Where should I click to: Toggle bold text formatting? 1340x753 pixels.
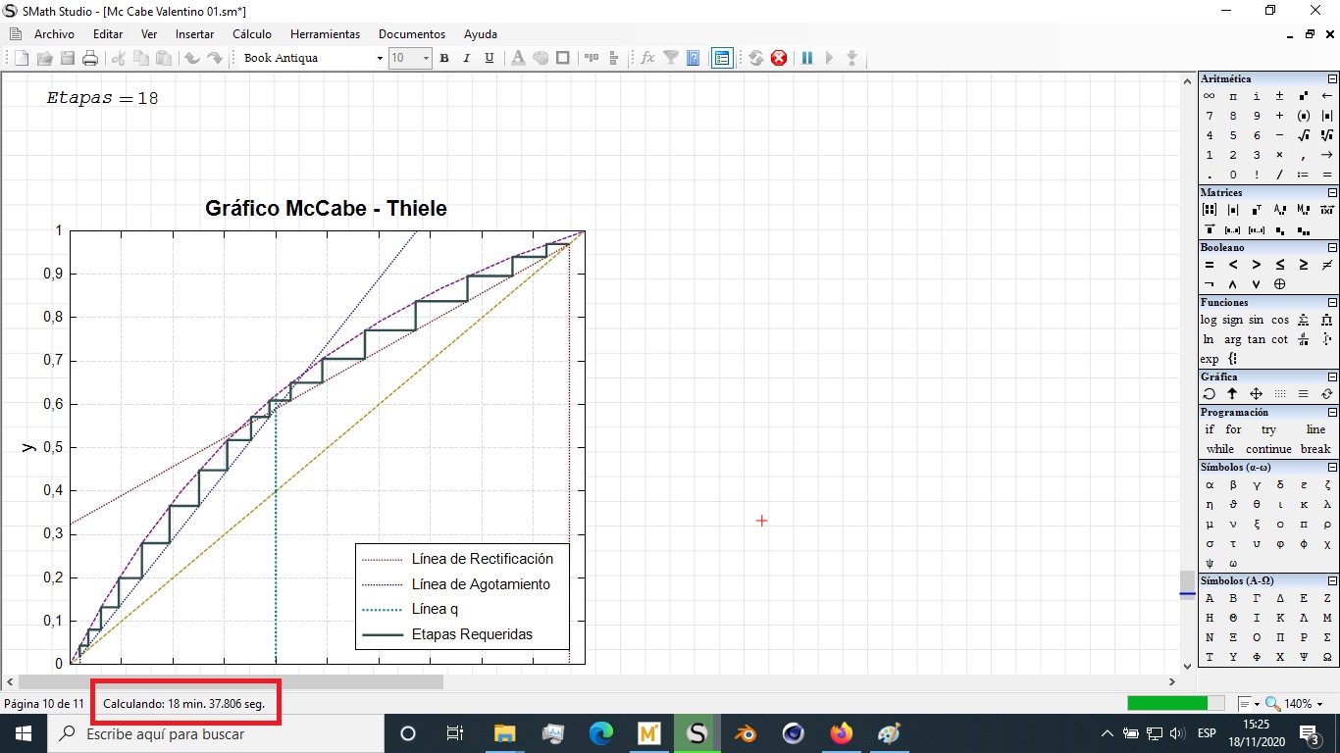[444, 58]
